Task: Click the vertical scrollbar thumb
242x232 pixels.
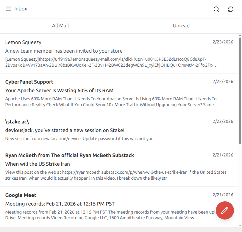Action: (240, 89)
